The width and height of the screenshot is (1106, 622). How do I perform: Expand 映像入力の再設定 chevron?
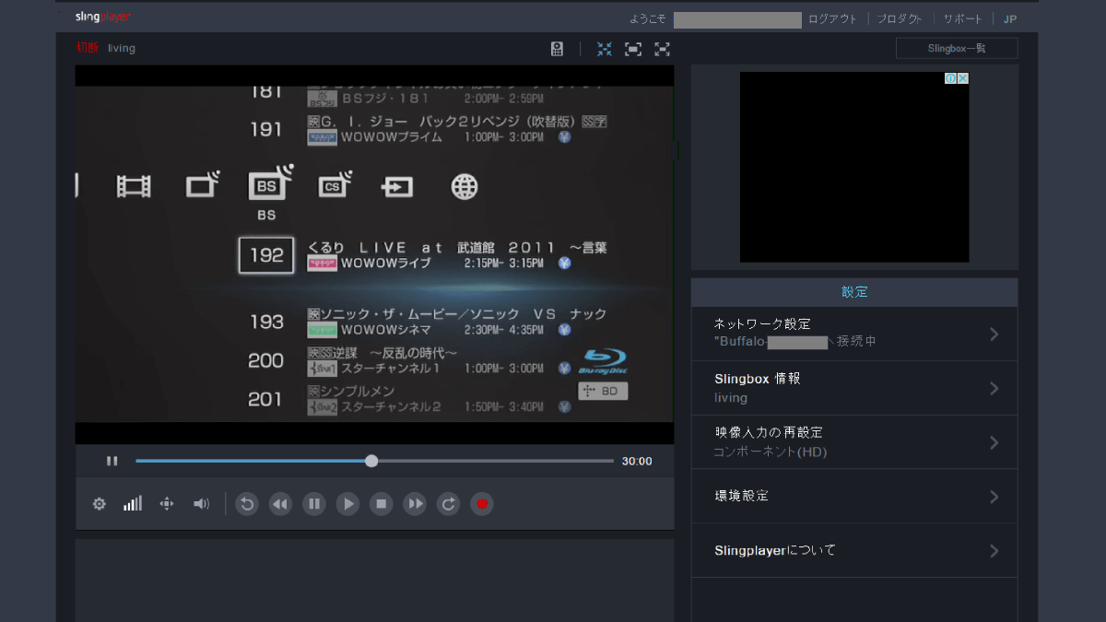[994, 442]
